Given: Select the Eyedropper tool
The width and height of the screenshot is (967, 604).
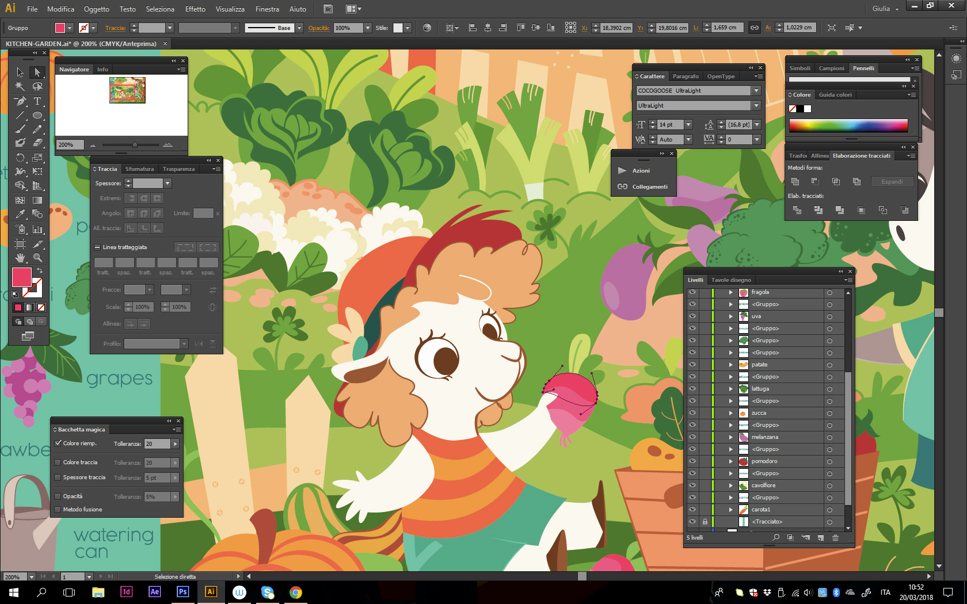Looking at the screenshot, I should (x=20, y=214).
